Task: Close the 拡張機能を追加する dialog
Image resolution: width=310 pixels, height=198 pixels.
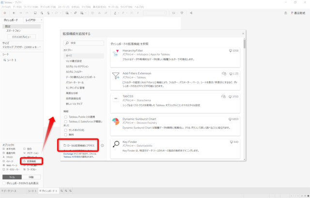Action: (243, 34)
